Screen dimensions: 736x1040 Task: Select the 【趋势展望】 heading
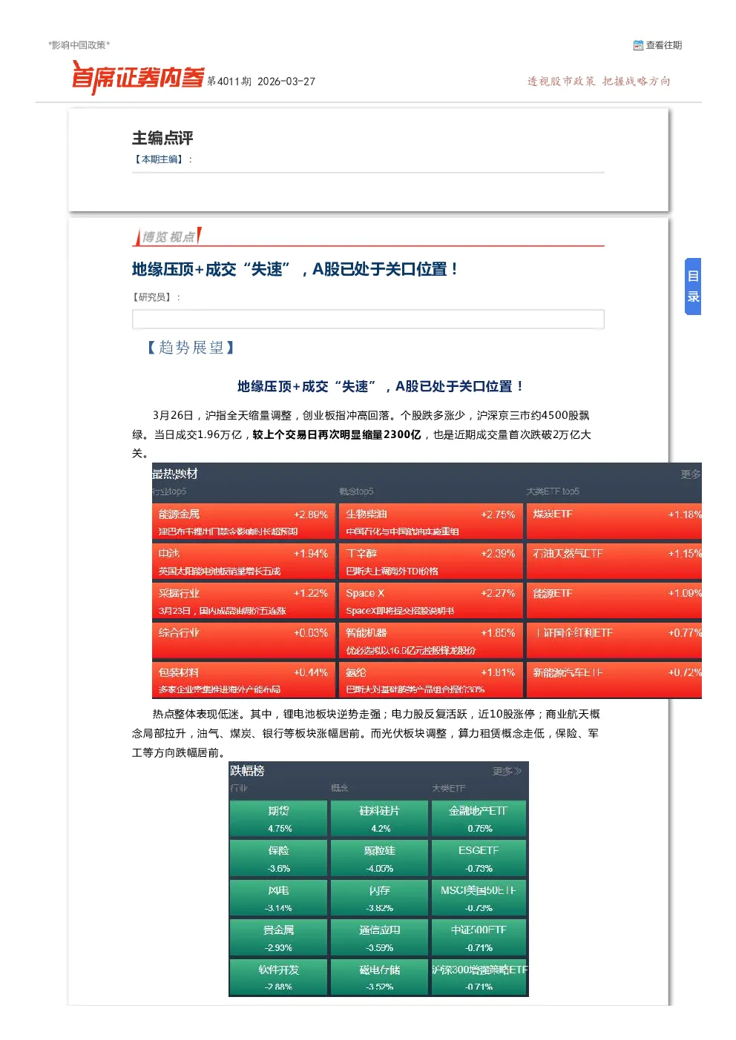(191, 347)
